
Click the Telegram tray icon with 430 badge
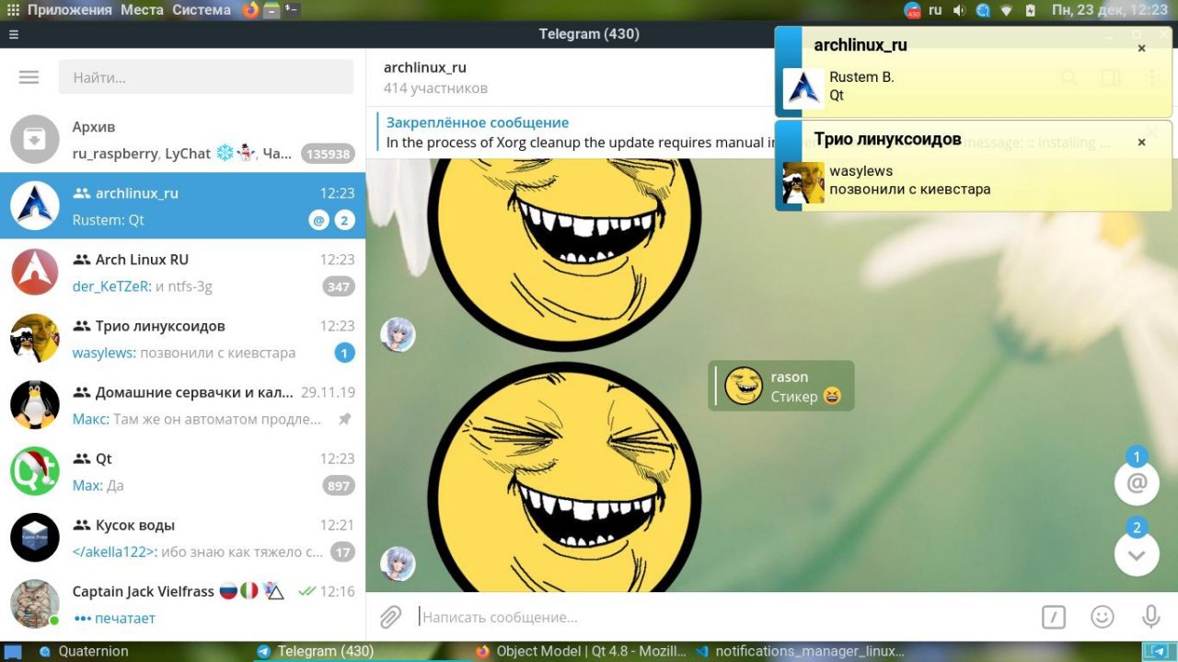pyautogui.click(x=912, y=10)
